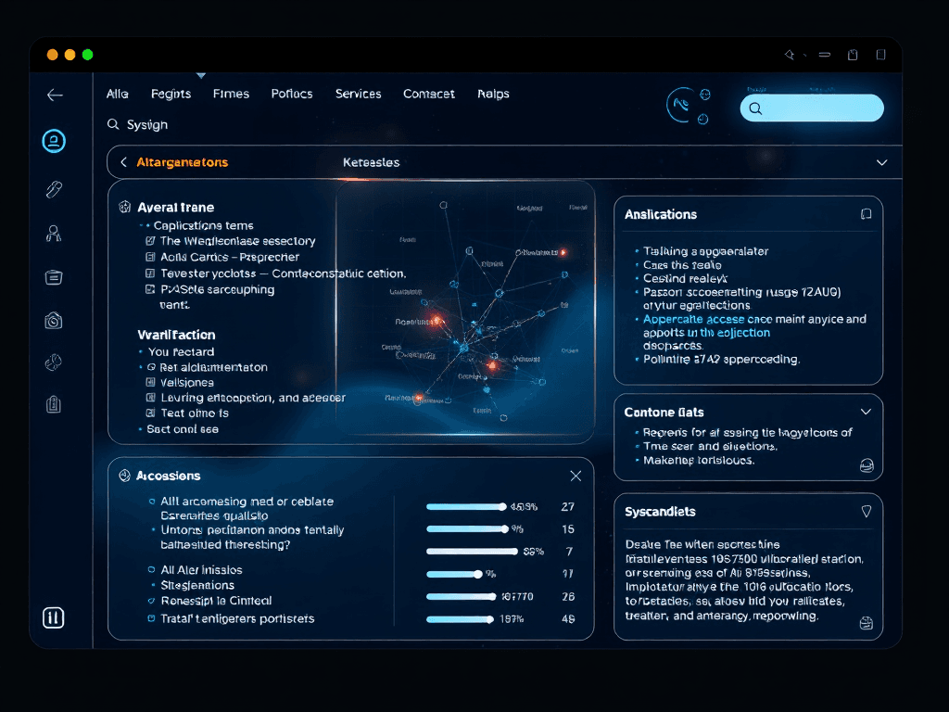Screen dimensions: 949x712
Task: Open the highlighted user profile sidebar icon
Action: point(54,141)
